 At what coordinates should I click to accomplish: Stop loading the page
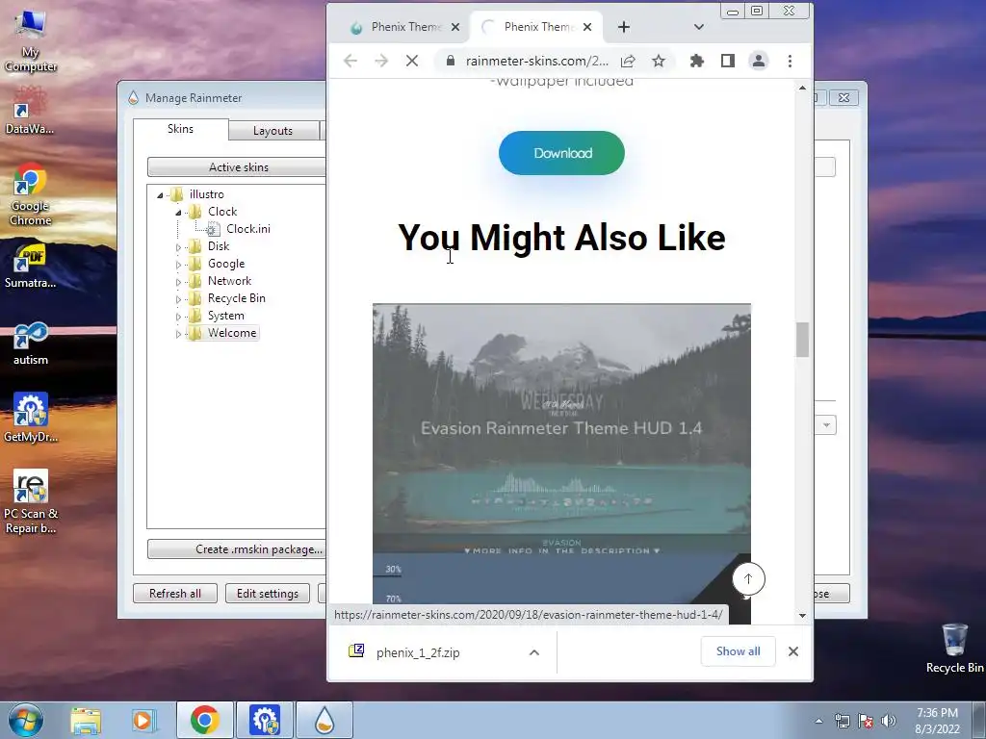click(x=412, y=61)
